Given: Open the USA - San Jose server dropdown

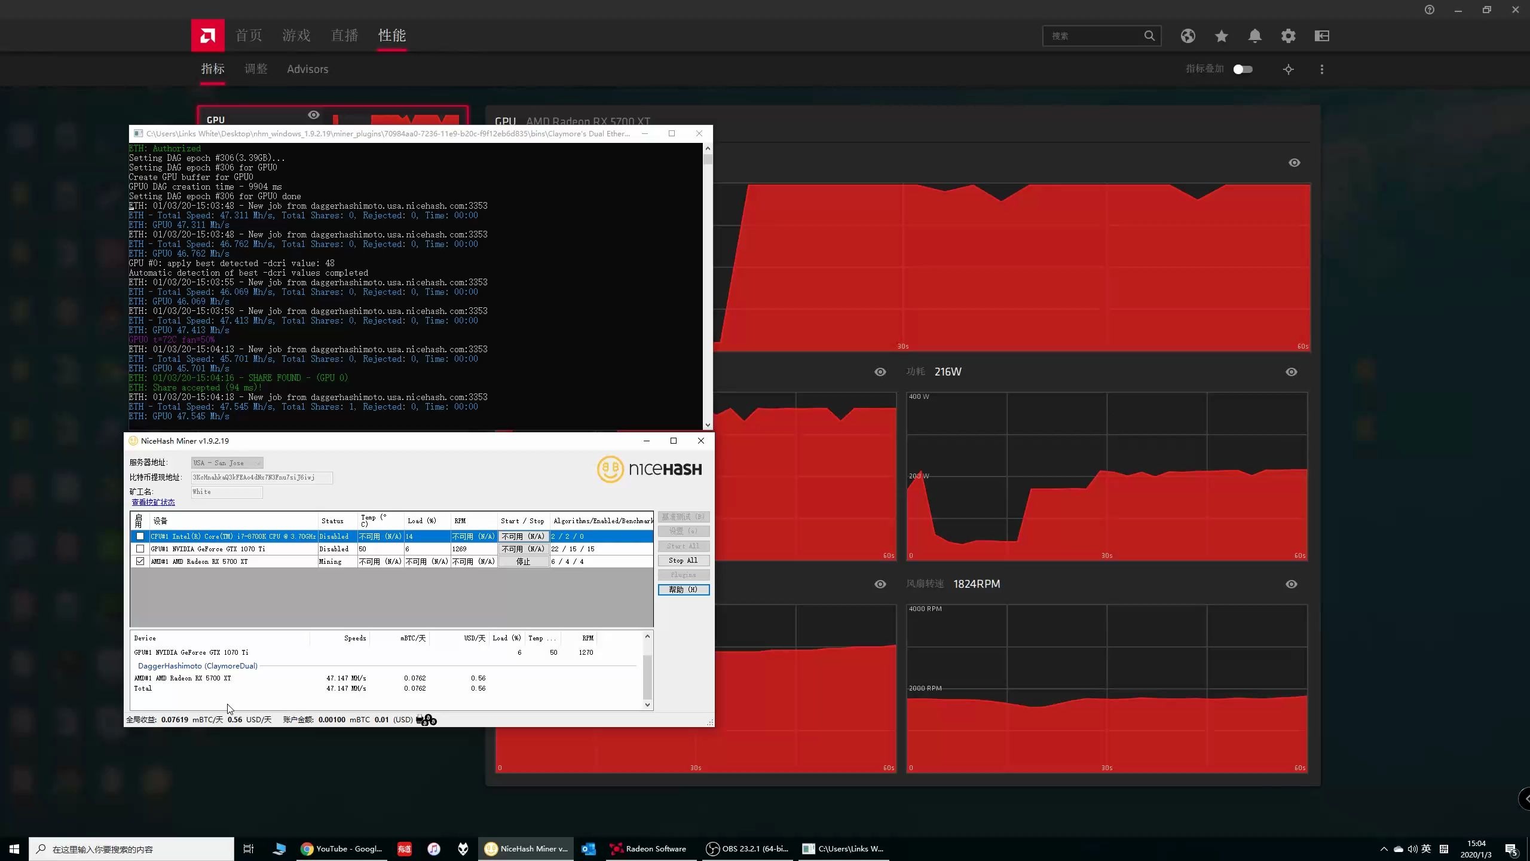Looking at the screenshot, I should (x=227, y=463).
